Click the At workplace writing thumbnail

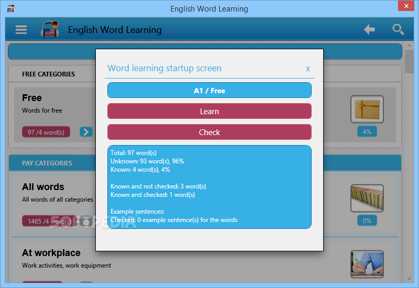click(x=367, y=264)
